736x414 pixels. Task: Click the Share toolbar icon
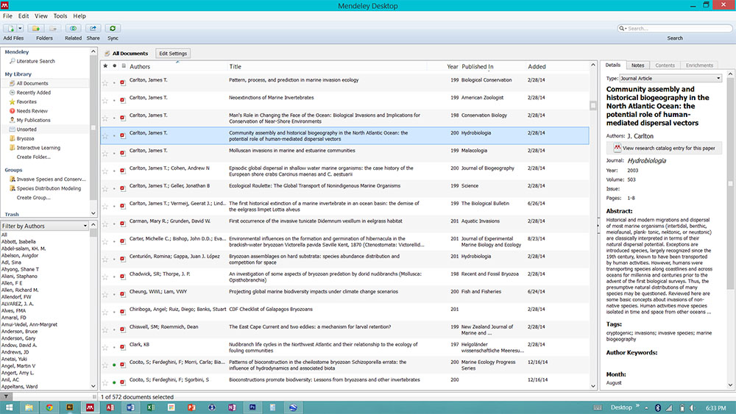pos(93,29)
